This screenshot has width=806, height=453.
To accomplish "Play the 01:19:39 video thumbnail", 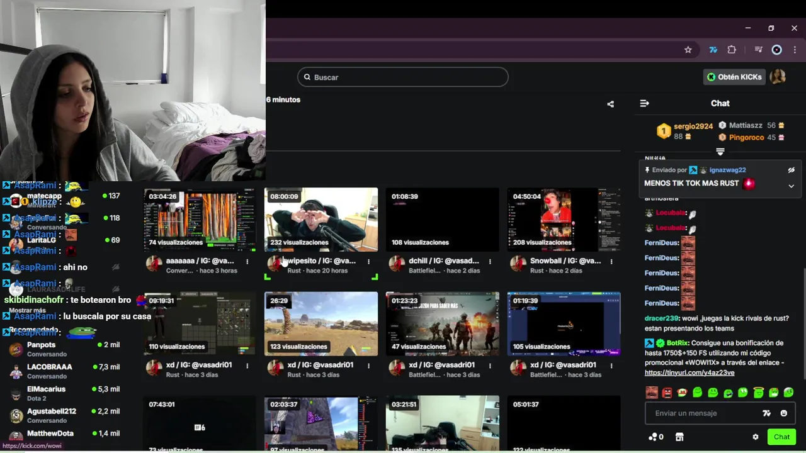I will coord(564,324).
